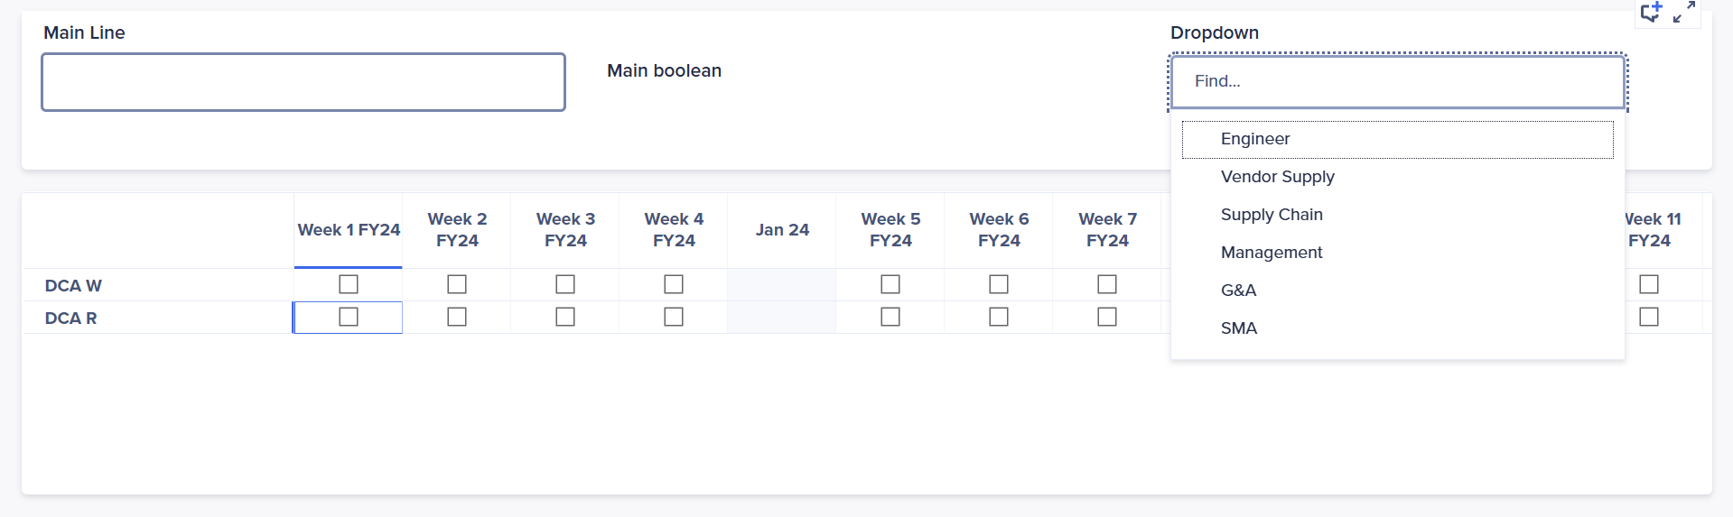Image resolution: width=1733 pixels, height=517 pixels.
Task: Click the add comment icon
Action: click(x=1651, y=13)
